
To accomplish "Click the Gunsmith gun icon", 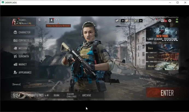I will (x=15, y=56).
